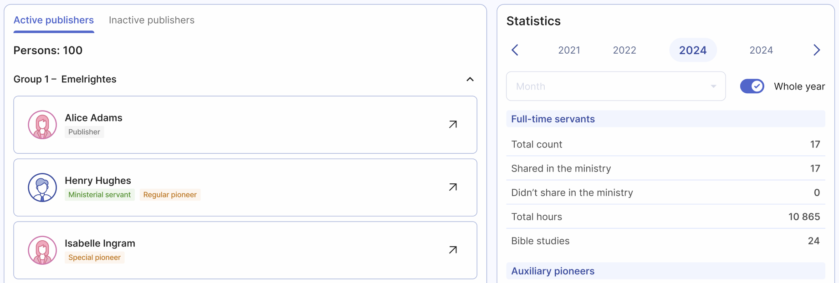This screenshot has height=283, width=839.
Task: Click the Shared in the ministry row
Action: click(x=666, y=168)
